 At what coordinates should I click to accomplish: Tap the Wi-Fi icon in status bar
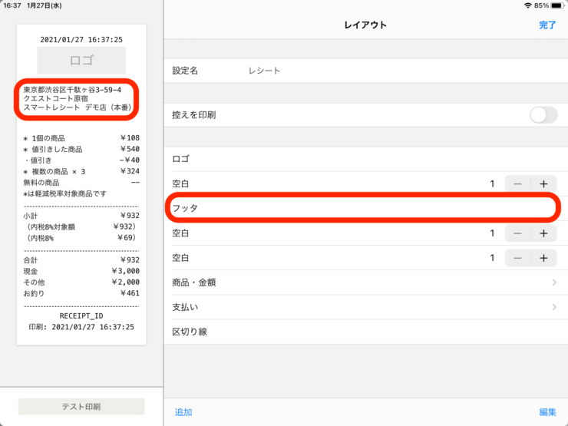(528, 5)
